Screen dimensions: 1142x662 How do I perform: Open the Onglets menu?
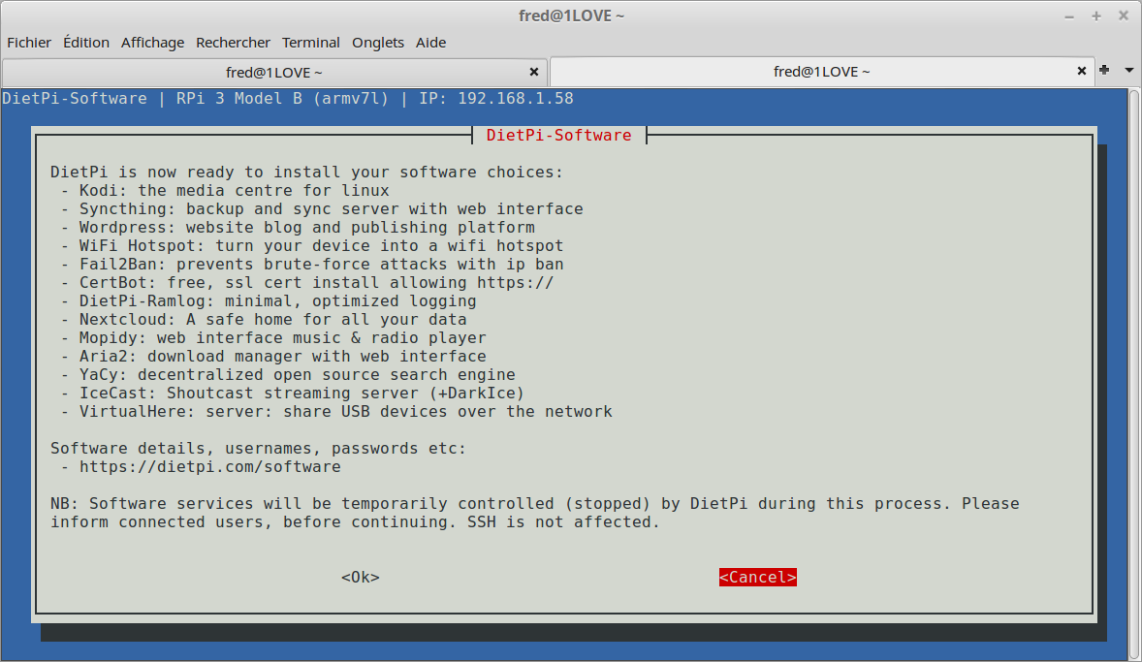tap(377, 43)
